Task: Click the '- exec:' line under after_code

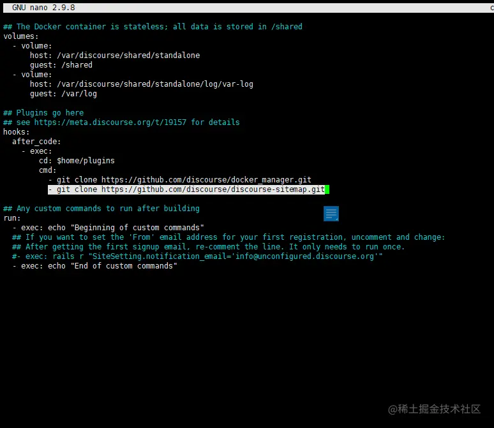Action: [36, 151]
